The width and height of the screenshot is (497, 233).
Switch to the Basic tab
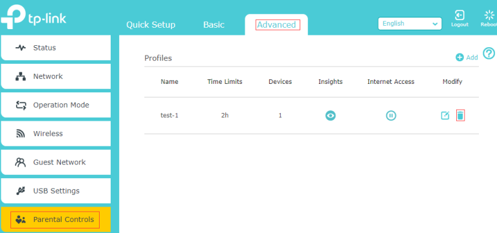(x=214, y=25)
